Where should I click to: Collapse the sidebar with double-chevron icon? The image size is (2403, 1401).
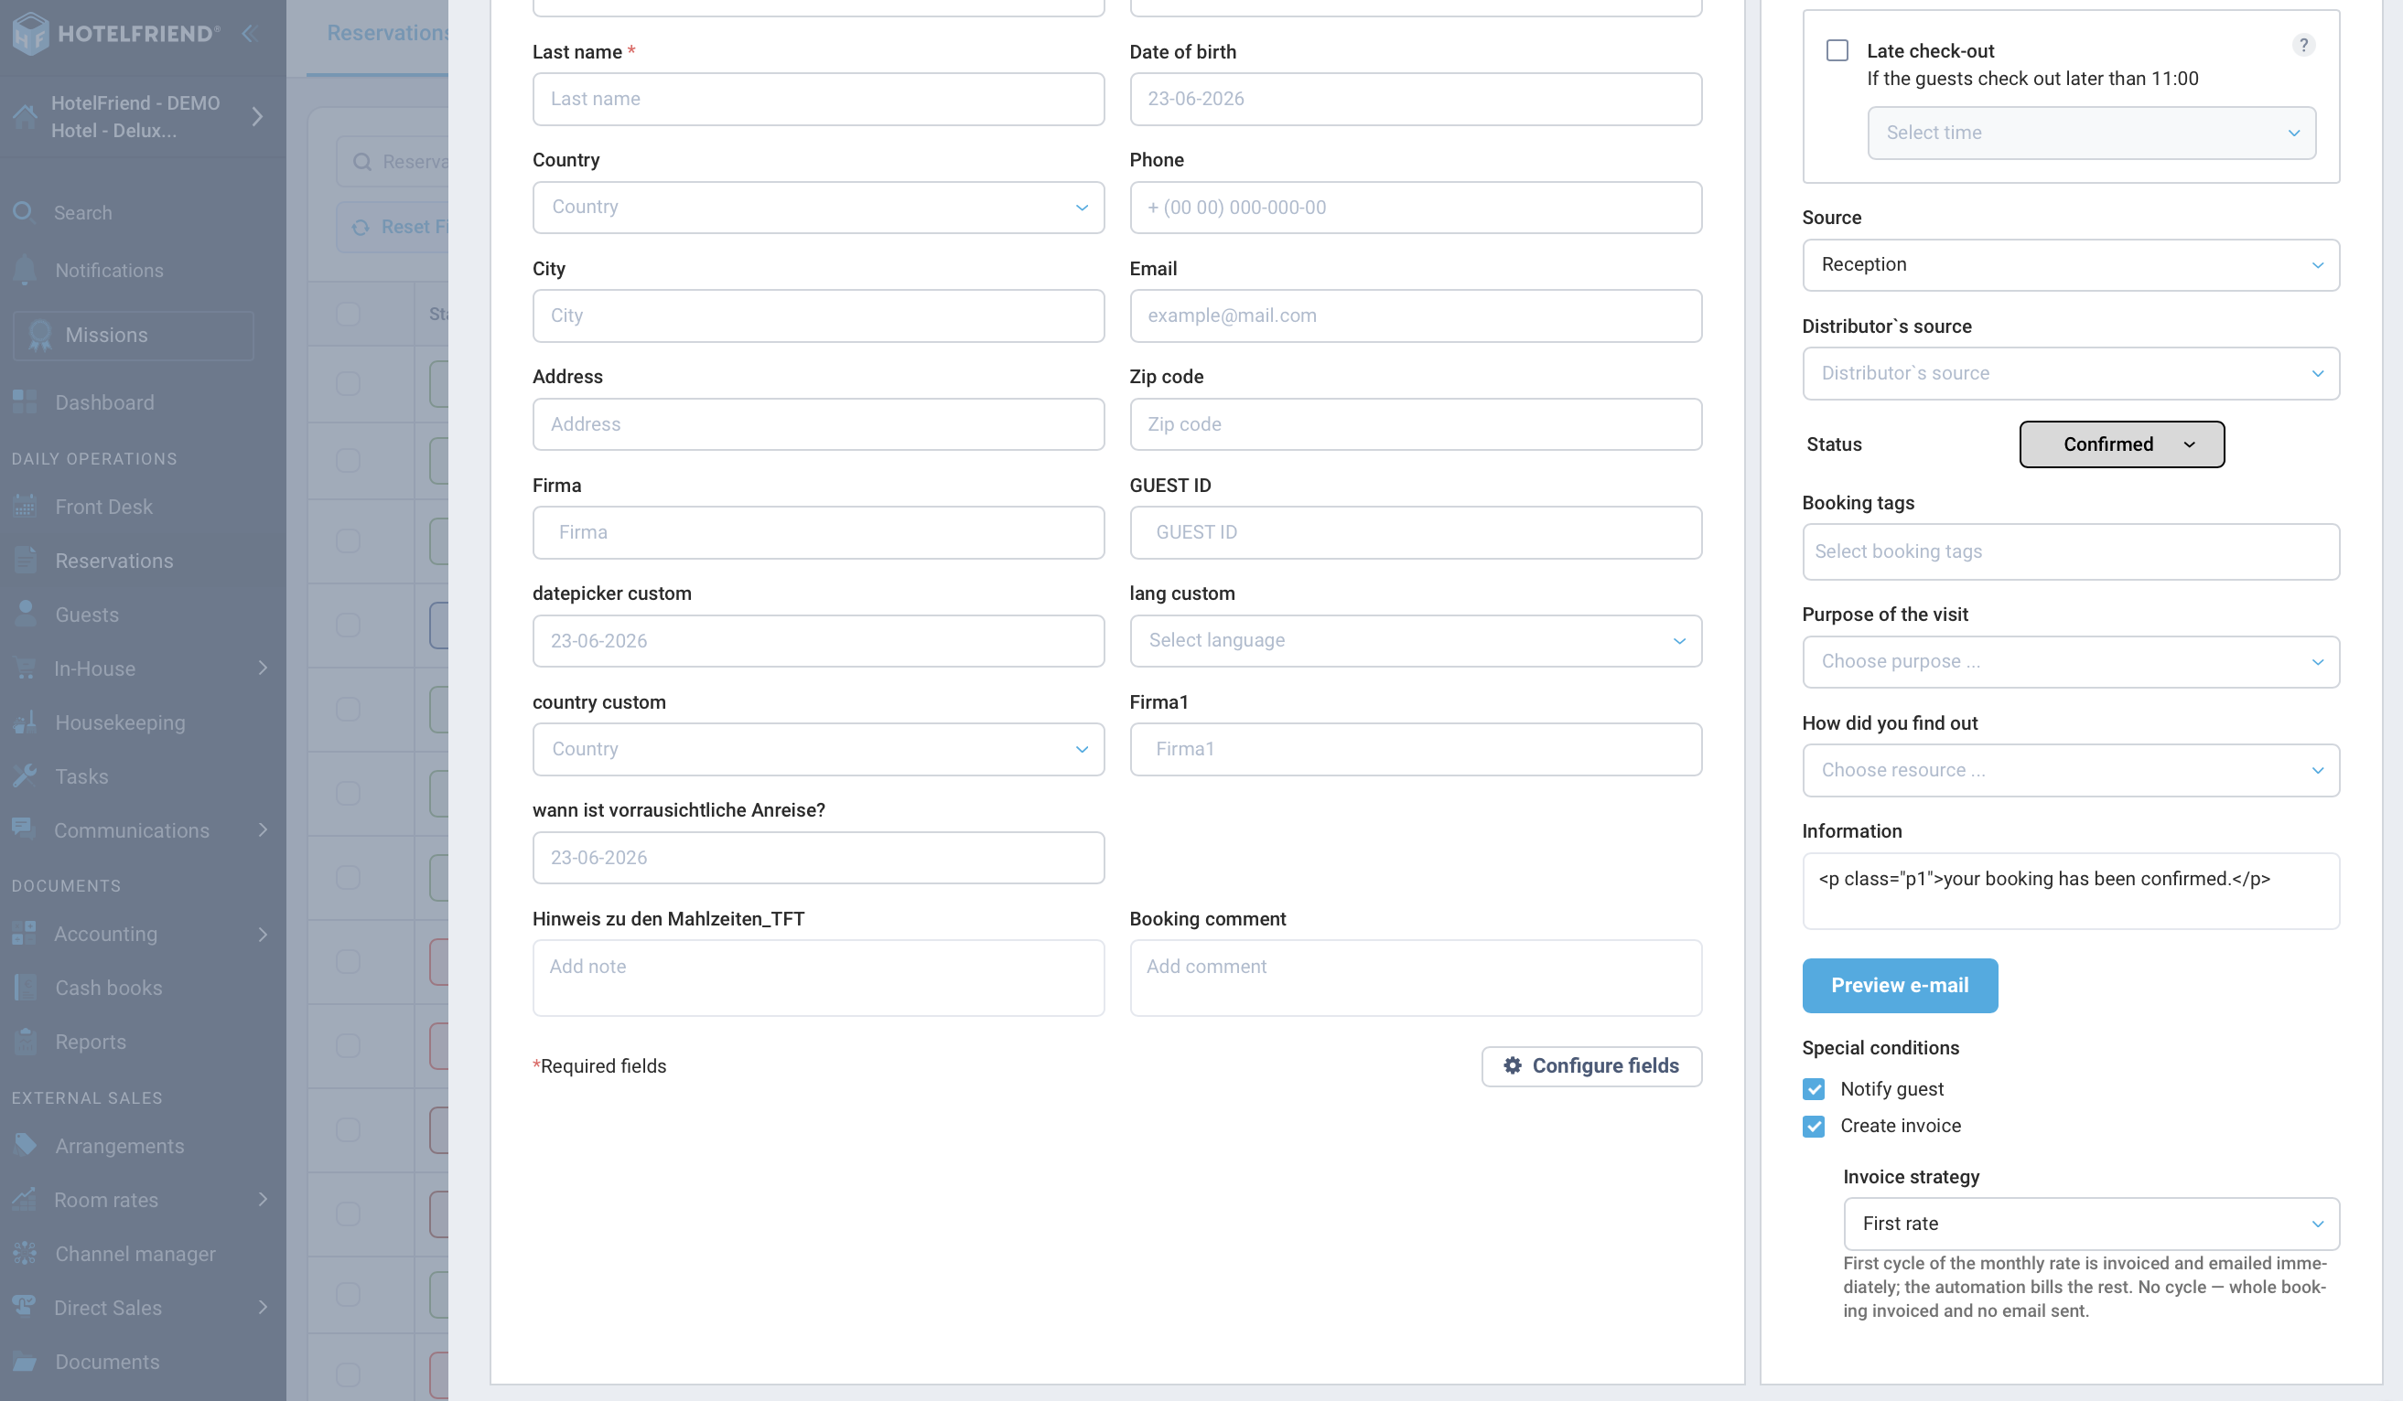click(250, 33)
